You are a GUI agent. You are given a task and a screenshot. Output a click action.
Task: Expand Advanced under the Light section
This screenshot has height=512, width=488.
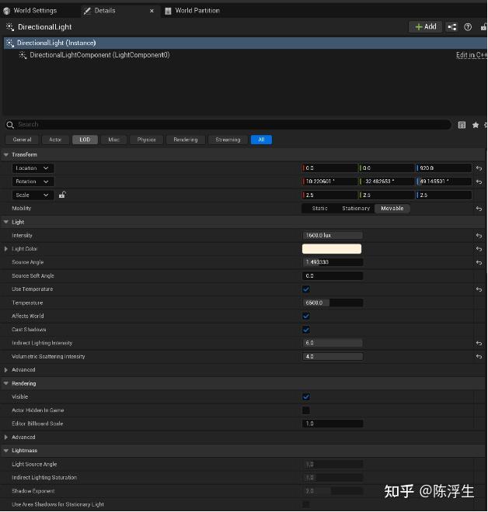(6, 370)
